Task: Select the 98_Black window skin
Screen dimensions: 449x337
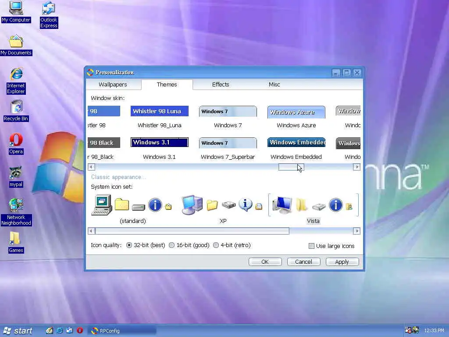Action: [103, 149]
